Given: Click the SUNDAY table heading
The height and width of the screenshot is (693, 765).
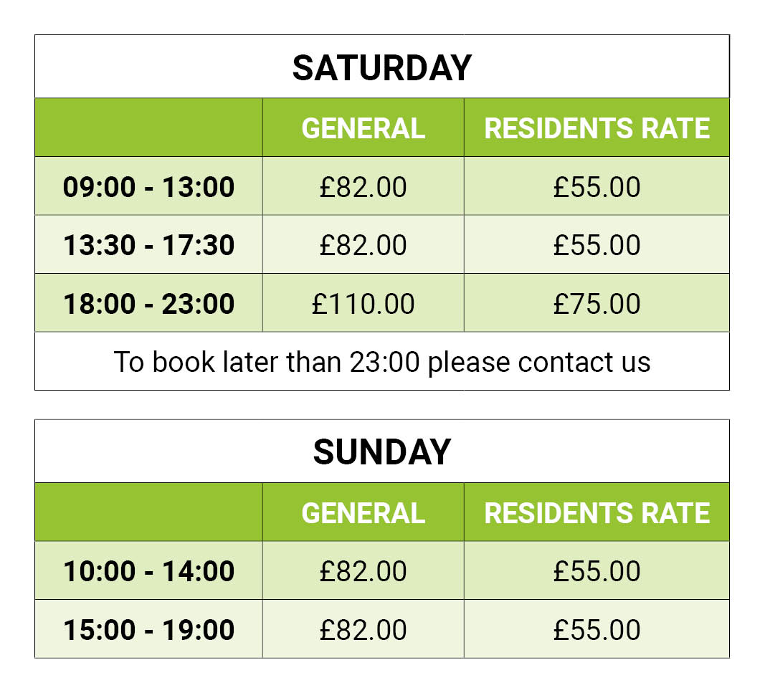Looking at the screenshot, I should [381, 452].
